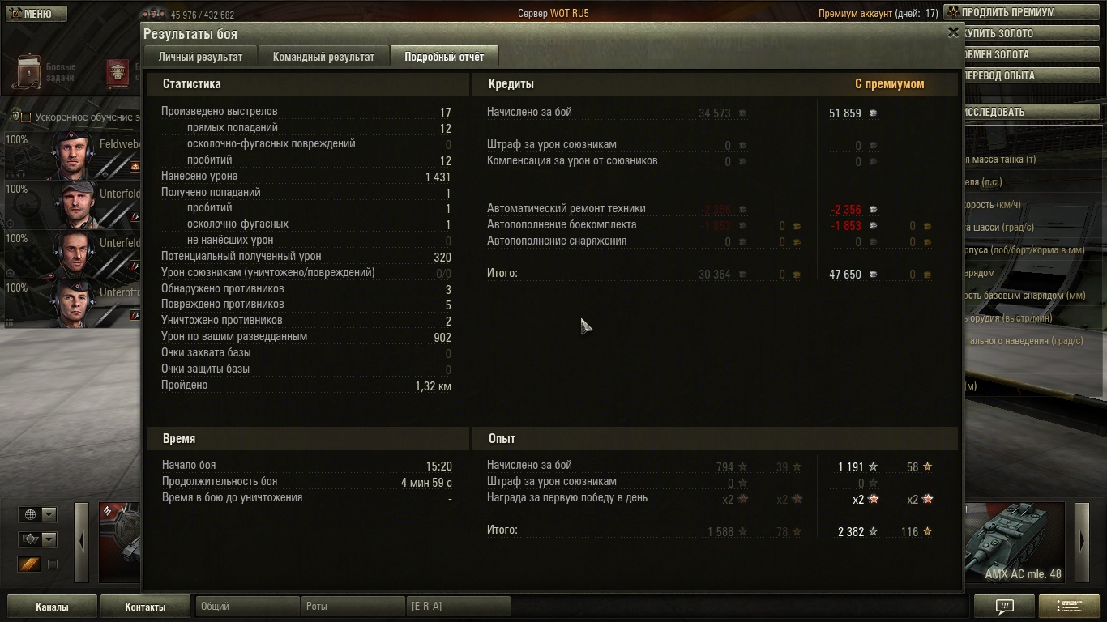Click the Боевые задачи icon

pyautogui.click(x=29, y=71)
